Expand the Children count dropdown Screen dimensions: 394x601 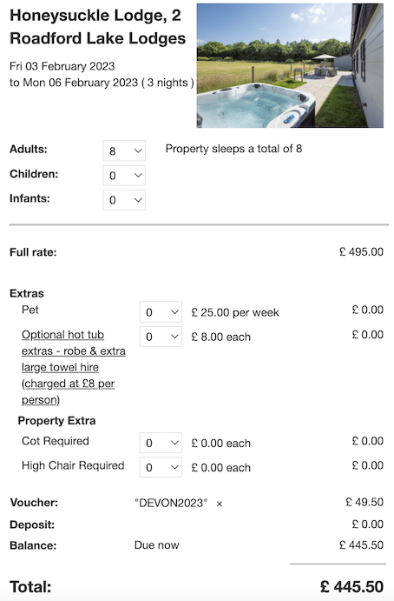tap(124, 175)
